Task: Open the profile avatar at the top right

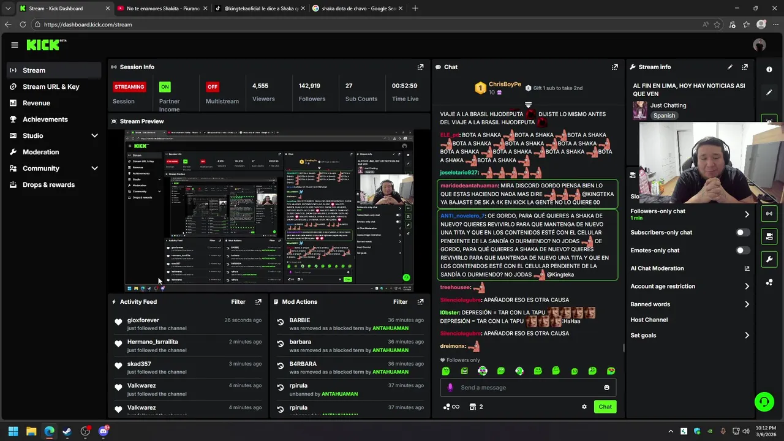Action: (759, 45)
